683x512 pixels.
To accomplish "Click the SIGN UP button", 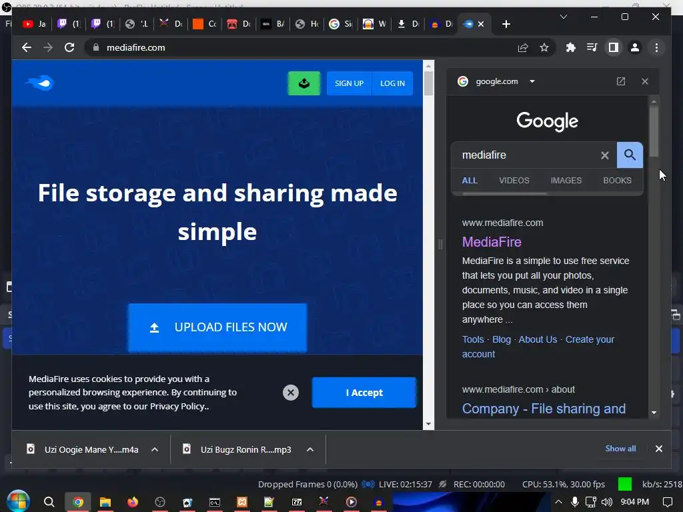I will click(349, 83).
